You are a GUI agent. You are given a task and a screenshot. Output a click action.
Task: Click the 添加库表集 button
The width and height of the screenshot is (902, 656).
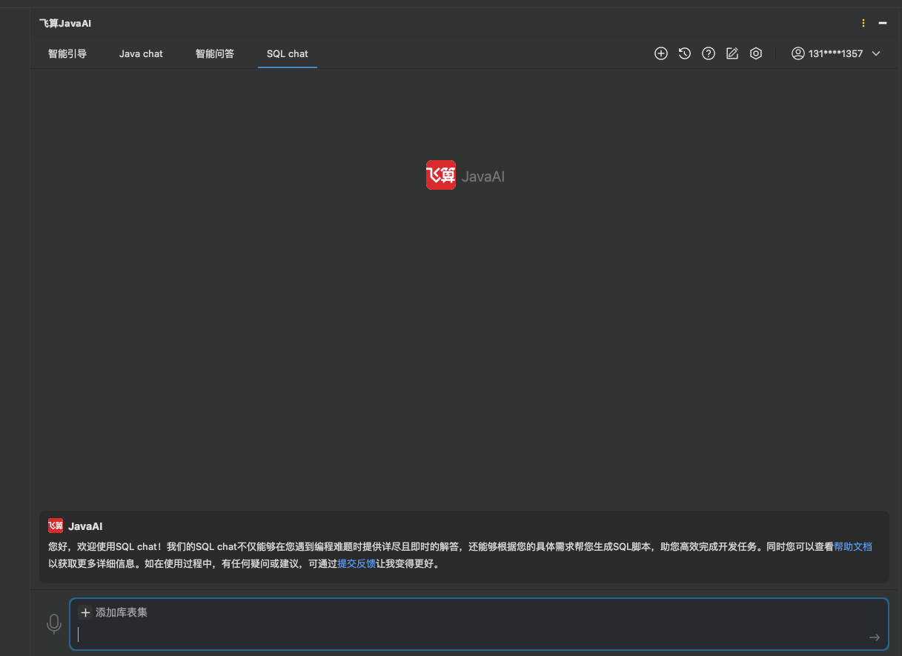[x=113, y=612]
